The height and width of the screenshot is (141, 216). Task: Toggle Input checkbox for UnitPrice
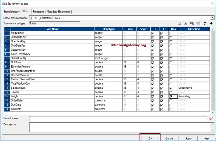(x=152, y=63)
